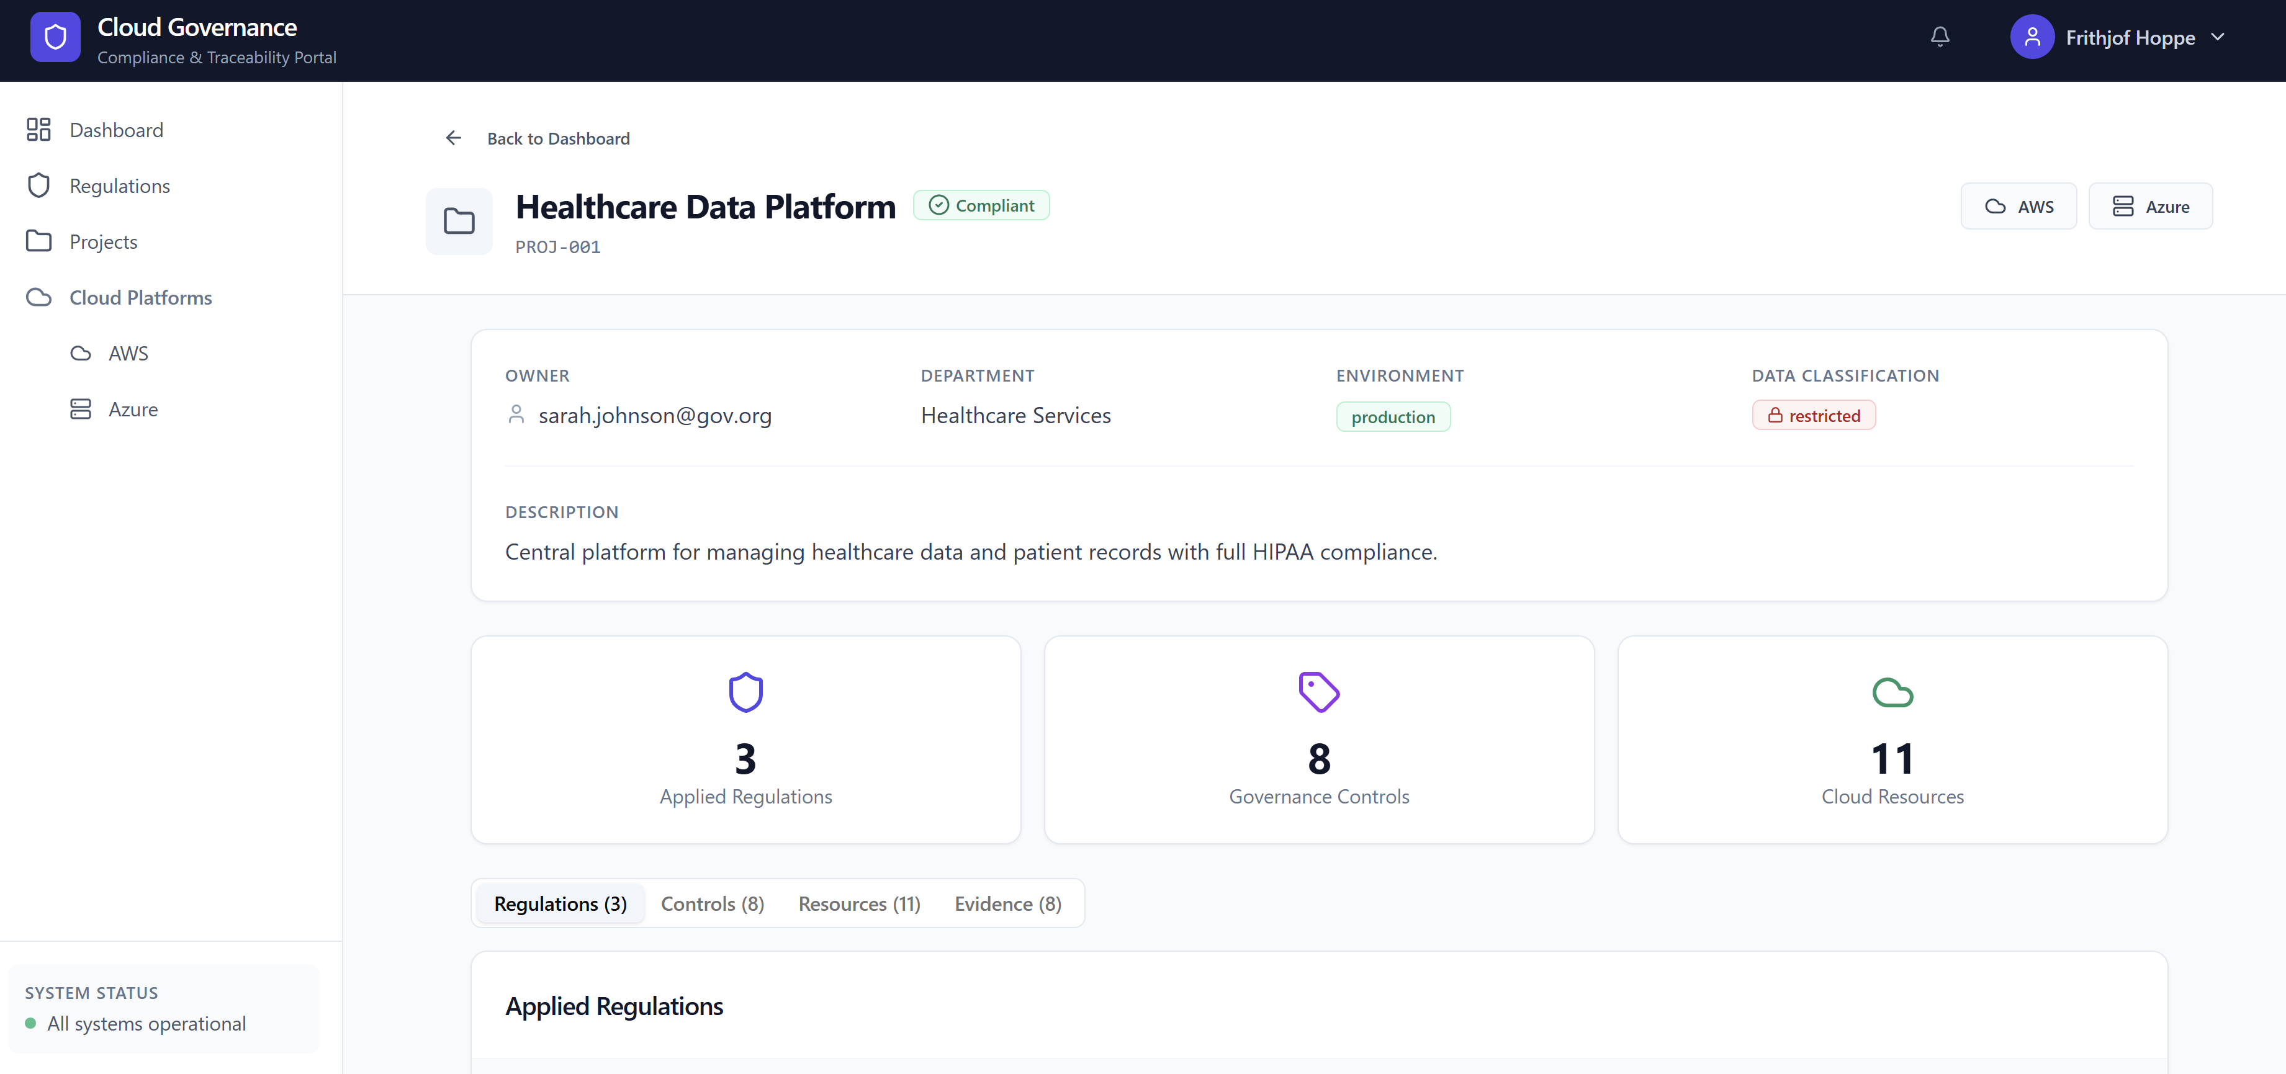The height and width of the screenshot is (1074, 2286).
Task: Switch to the Controls (8) tab
Action: pyautogui.click(x=712, y=903)
